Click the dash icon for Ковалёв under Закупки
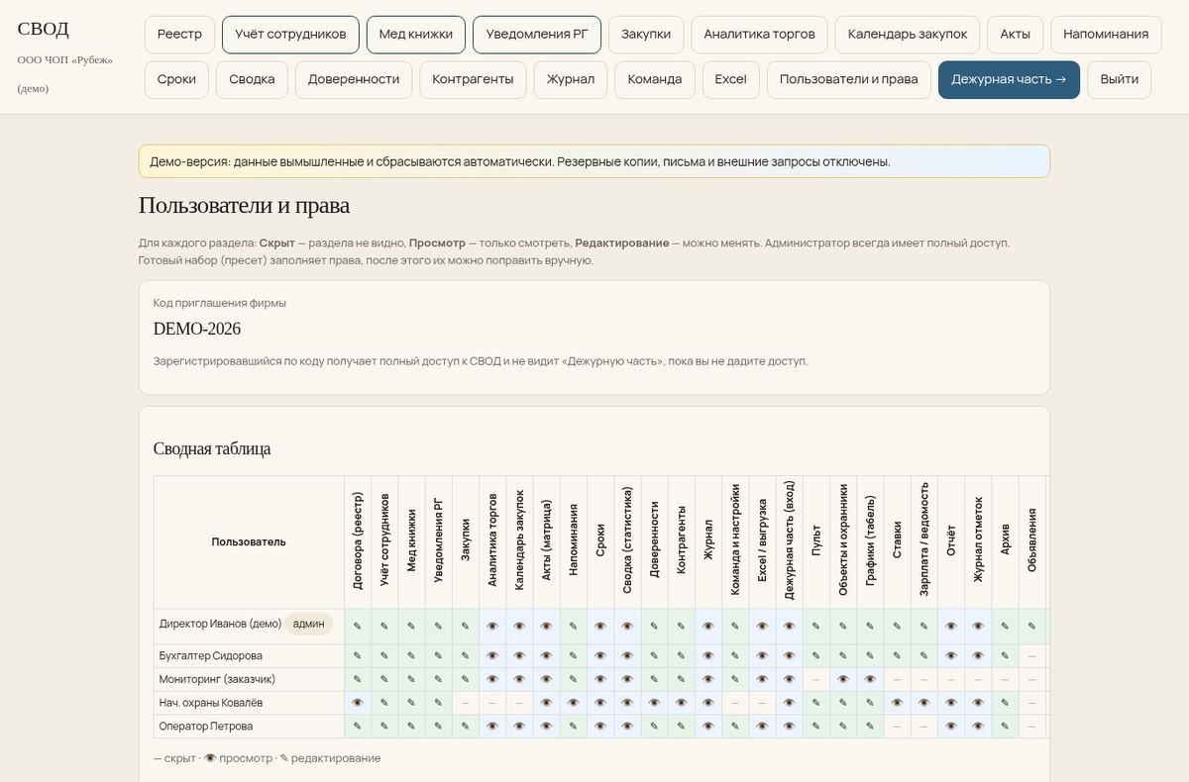1189x782 pixels. coord(466,703)
